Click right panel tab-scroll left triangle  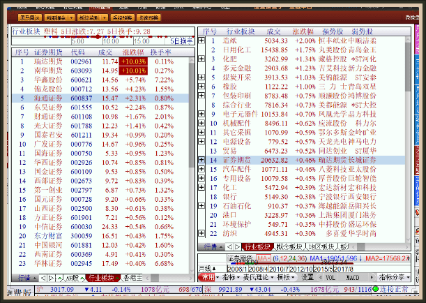(x=229, y=246)
